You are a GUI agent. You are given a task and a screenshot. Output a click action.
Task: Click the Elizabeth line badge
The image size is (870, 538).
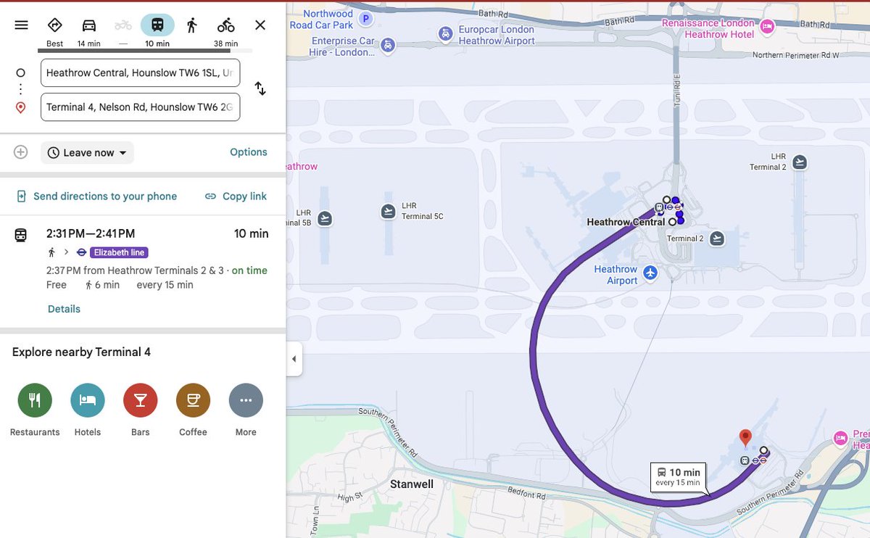pyautogui.click(x=120, y=252)
